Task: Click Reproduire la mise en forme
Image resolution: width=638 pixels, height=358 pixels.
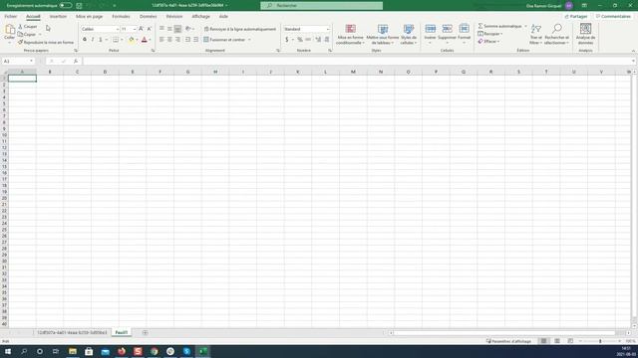Action: (x=46, y=42)
